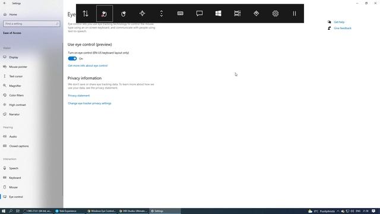The height and width of the screenshot is (214, 380).
Task: Open the Windows Start button on taskbar
Action: pos(4,211)
